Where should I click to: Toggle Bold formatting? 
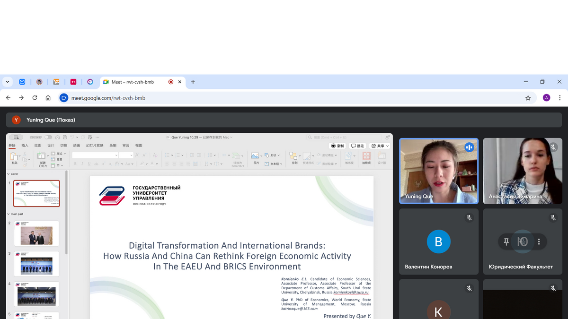coord(75,164)
